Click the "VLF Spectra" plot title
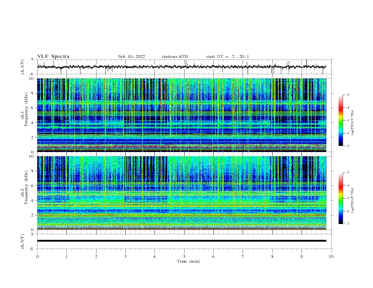 pos(53,56)
